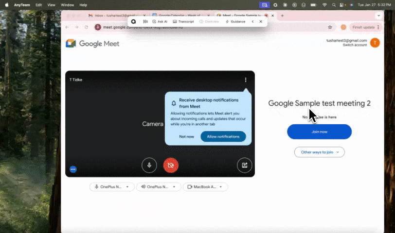
Task: Expand Other ways to join dropdown
Action: (x=320, y=152)
